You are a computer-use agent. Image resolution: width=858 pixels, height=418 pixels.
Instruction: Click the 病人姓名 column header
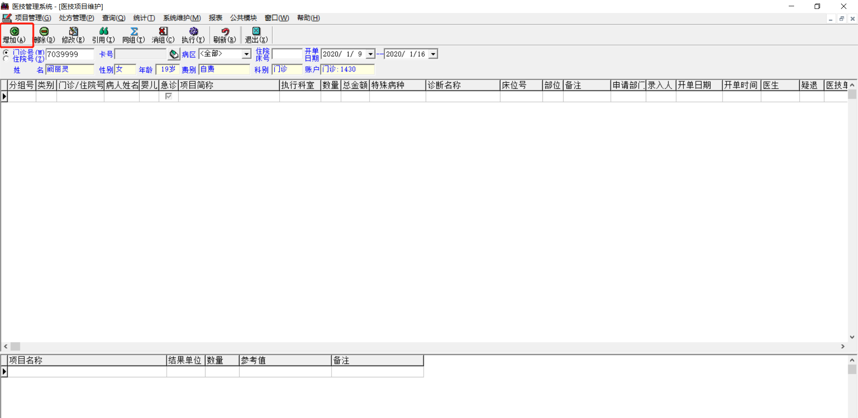(x=122, y=85)
